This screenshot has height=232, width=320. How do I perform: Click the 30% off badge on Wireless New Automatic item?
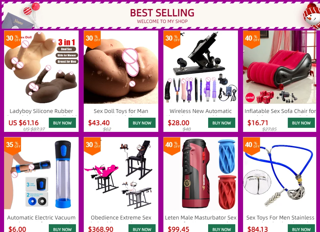(172, 39)
